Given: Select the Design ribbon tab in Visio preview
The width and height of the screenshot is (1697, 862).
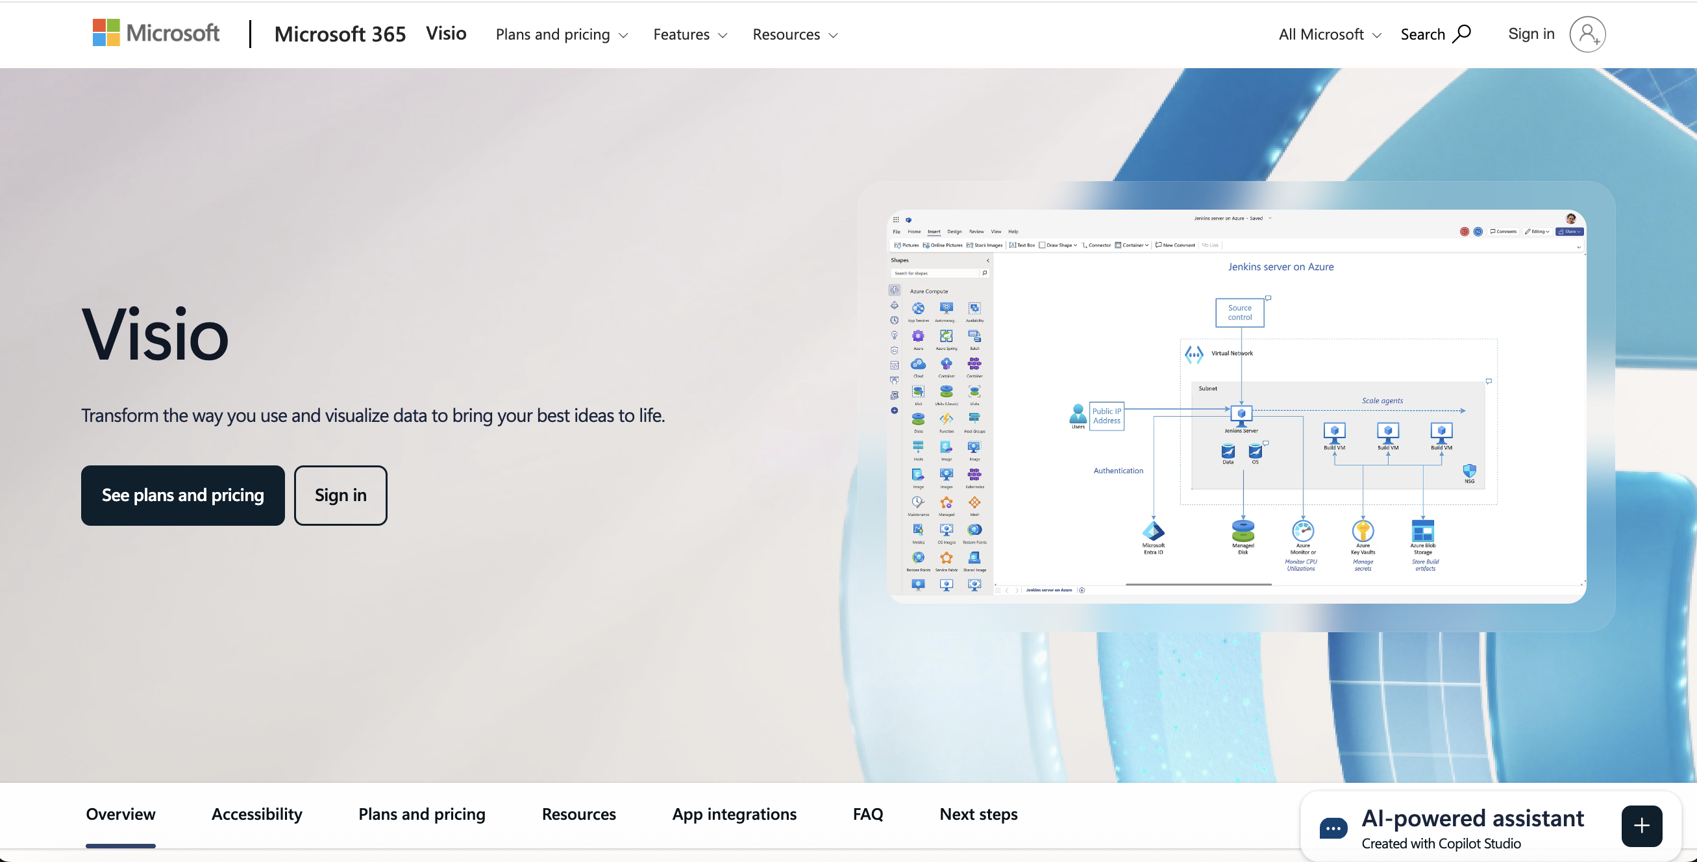Looking at the screenshot, I should point(954,232).
